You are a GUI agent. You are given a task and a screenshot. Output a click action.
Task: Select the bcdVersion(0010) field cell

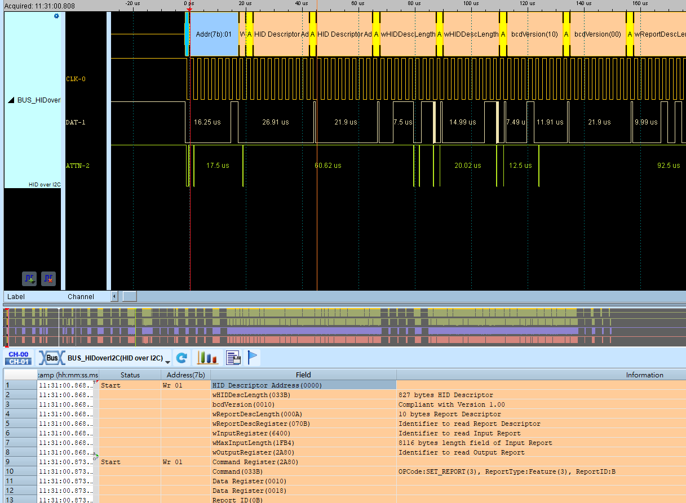click(303, 404)
